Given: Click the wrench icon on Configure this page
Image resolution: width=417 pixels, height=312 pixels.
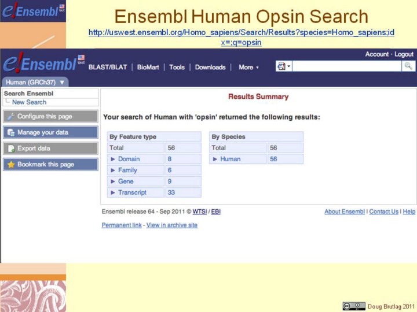Looking at the screenshot, I should 11,116.
